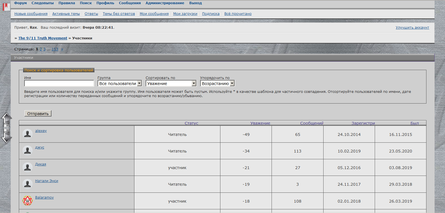The image size is (445, 213).
Task: Click registration date 05.12.2016
Action: click(x=349, y=168)
